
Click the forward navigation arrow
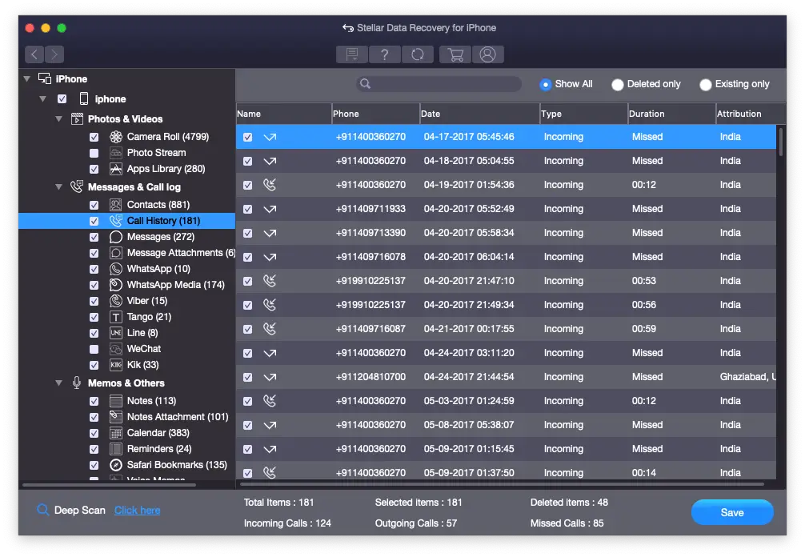click(x=54, y=54)
